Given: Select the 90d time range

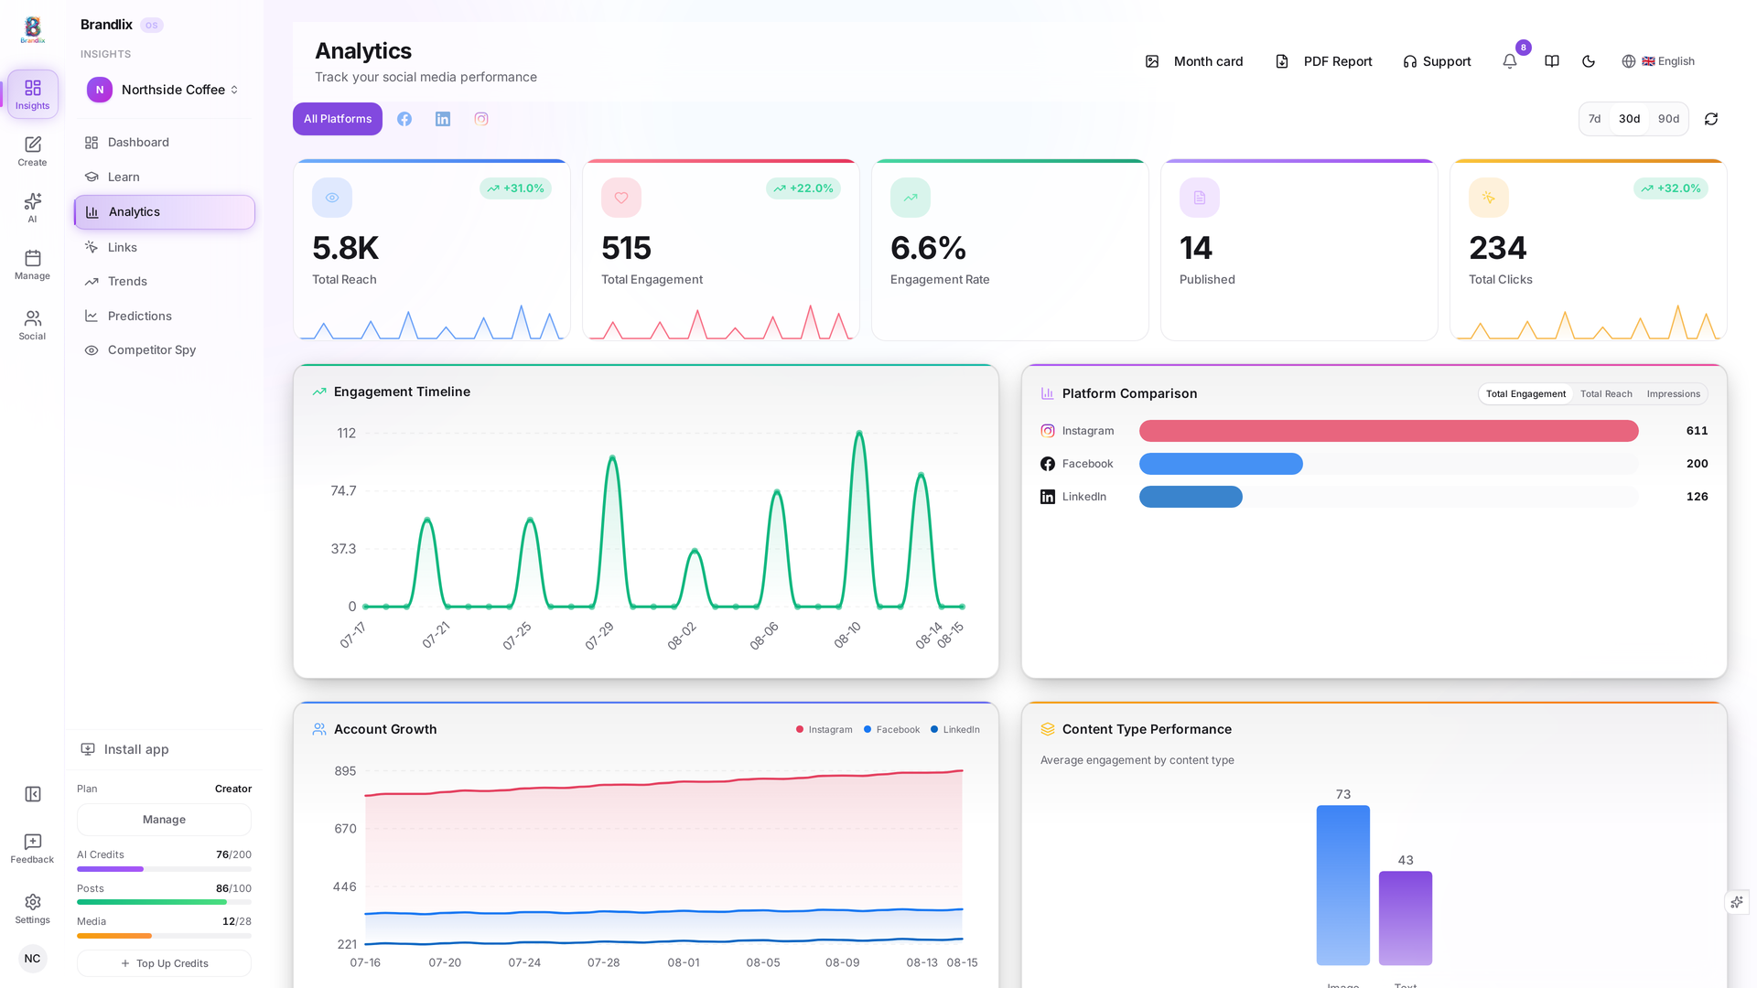Looking at the screenshot, I should pyautogui.click(x=1668, y=119).
